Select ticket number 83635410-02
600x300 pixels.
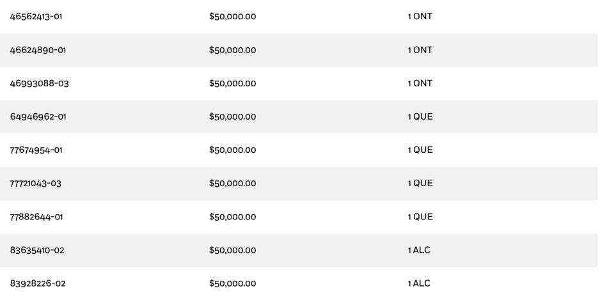[37, 250]
